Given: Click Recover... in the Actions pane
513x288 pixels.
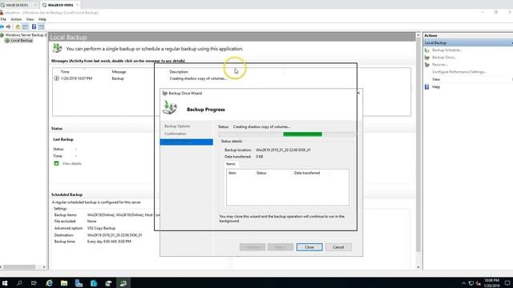Looking at the screenshot, I should click(x=440, y=65).
